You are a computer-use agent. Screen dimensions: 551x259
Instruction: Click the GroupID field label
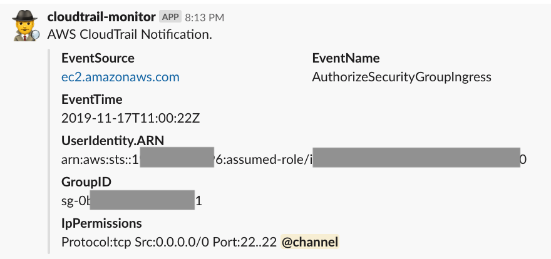click(x=86, y=182)
